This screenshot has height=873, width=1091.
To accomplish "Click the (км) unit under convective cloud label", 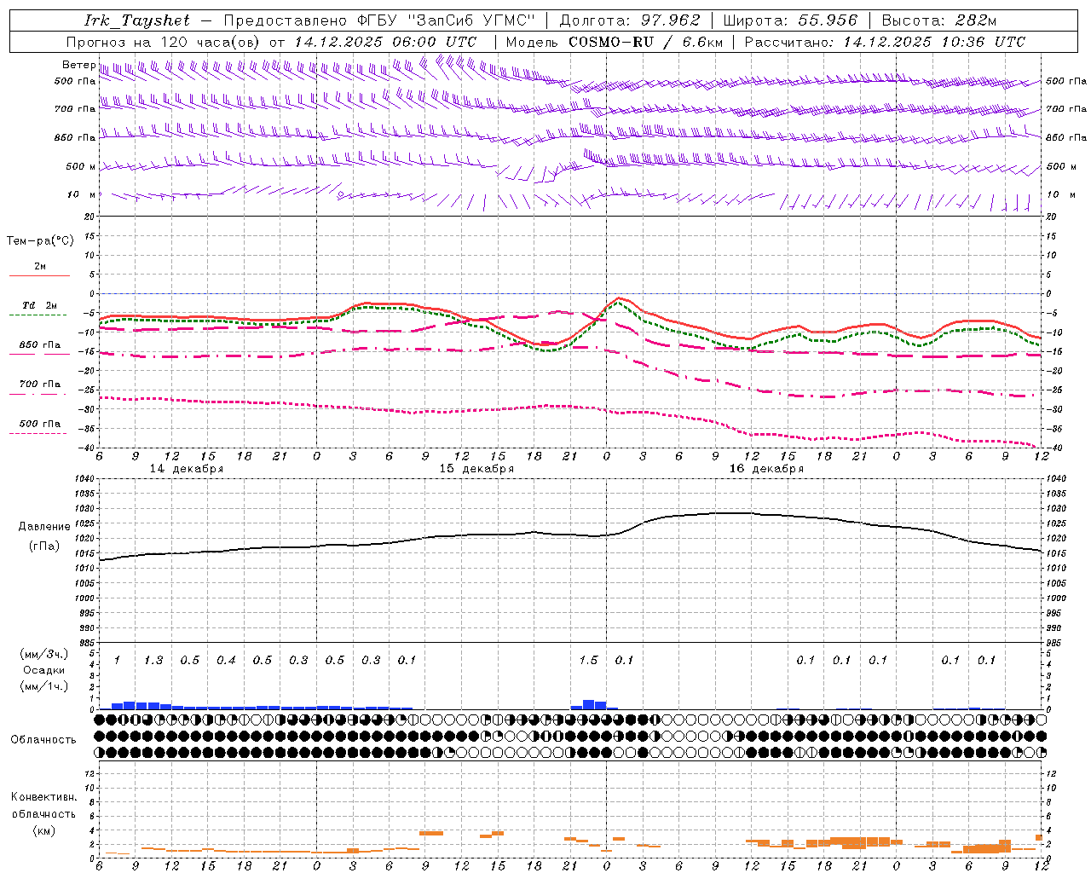I will pos(43,830).
